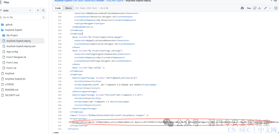This screenshot has height=134, width=279.
Task: Click 'Resources.Designer.vb' text on line 120
Action: [103, 17]
